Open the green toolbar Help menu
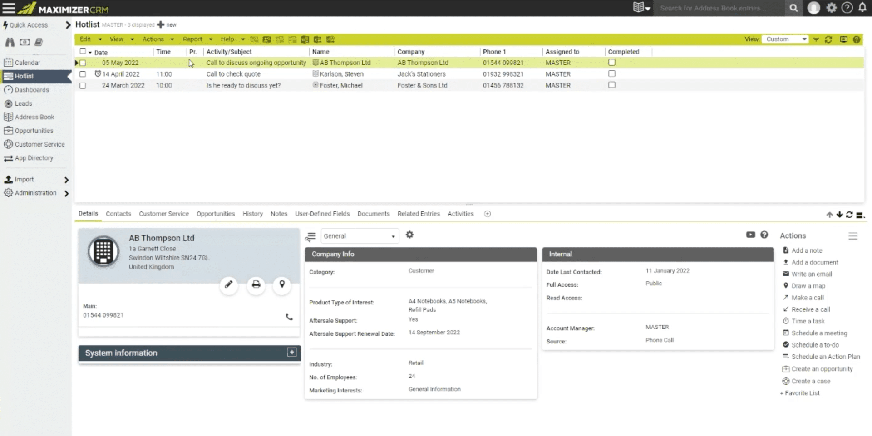 click(x=232, y=39)
